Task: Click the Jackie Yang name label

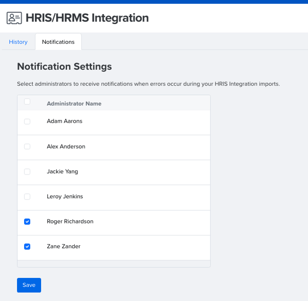Action: tap(62, 172)
